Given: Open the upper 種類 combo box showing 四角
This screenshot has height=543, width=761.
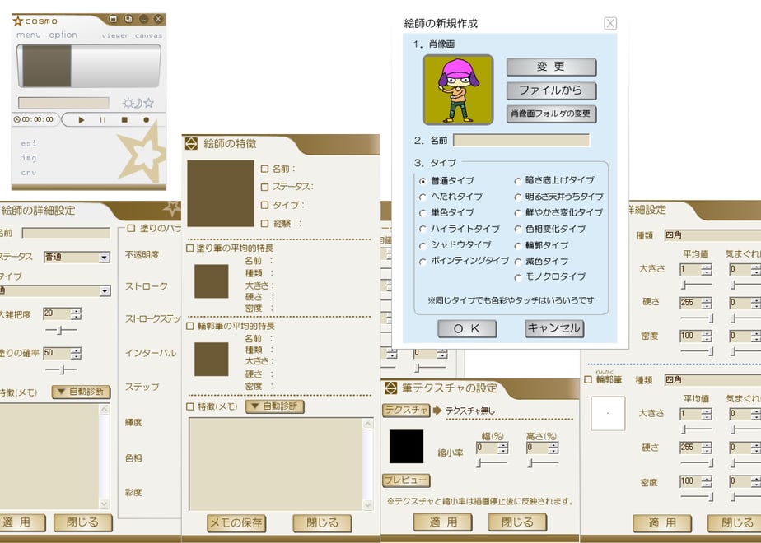Looking at the screenshot, I should point(712,235).
